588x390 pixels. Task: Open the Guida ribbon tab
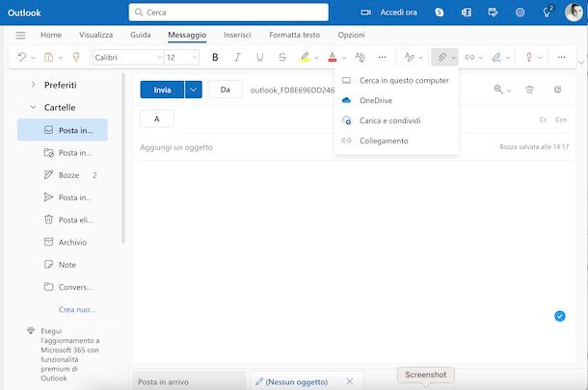tap(140, 35)
